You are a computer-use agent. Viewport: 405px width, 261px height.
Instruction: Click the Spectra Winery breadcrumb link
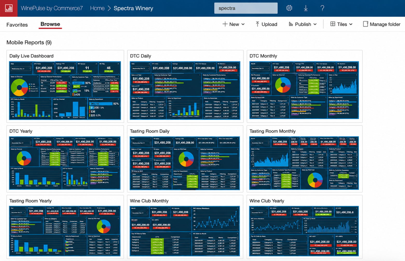133,8
